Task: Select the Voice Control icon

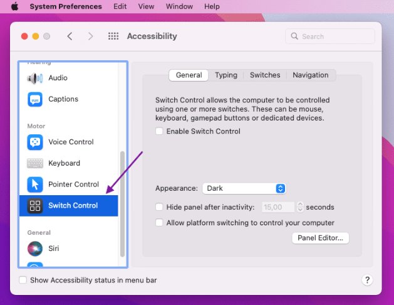Action: tap(35, 142)
